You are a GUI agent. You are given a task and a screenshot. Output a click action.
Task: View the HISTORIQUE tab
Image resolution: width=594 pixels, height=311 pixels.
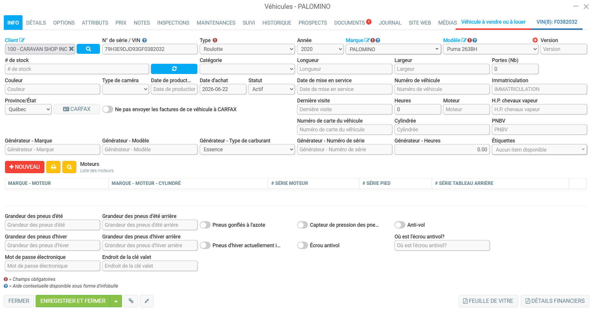277,23
